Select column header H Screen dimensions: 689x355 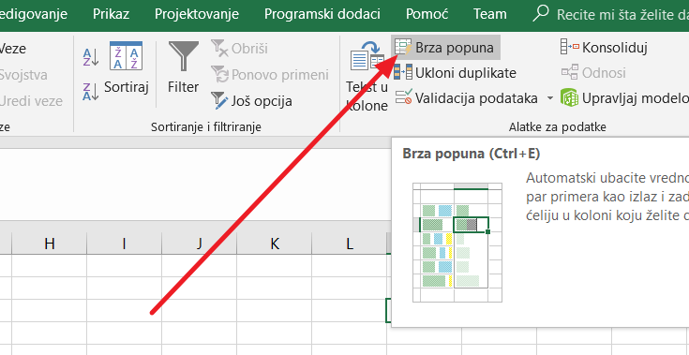(49, 244)
